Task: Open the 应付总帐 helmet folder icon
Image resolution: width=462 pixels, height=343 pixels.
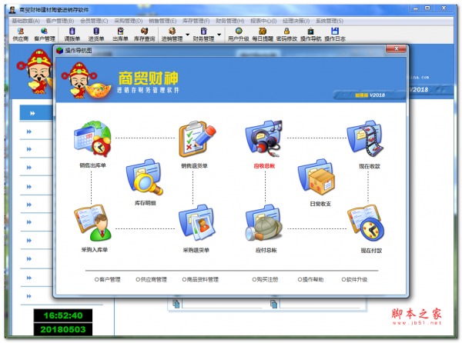Action: point(264,223)
